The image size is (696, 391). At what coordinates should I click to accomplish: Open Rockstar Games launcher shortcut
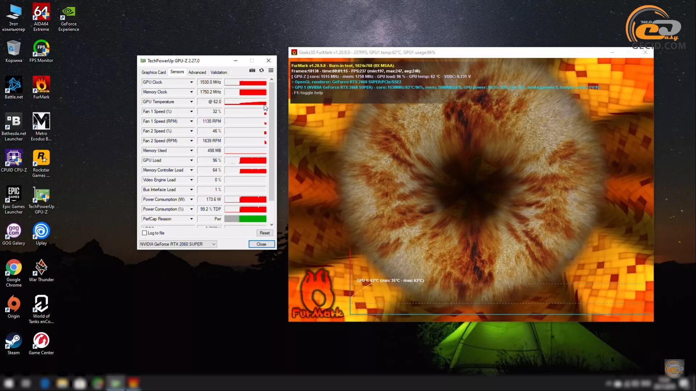click(x=41, y=163)
